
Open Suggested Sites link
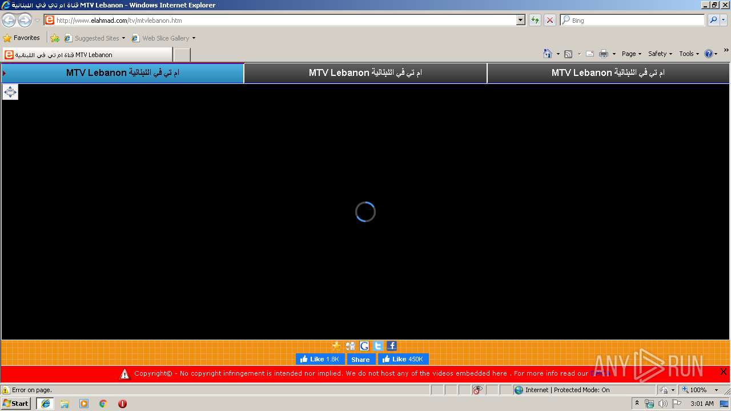pos(94,38)
